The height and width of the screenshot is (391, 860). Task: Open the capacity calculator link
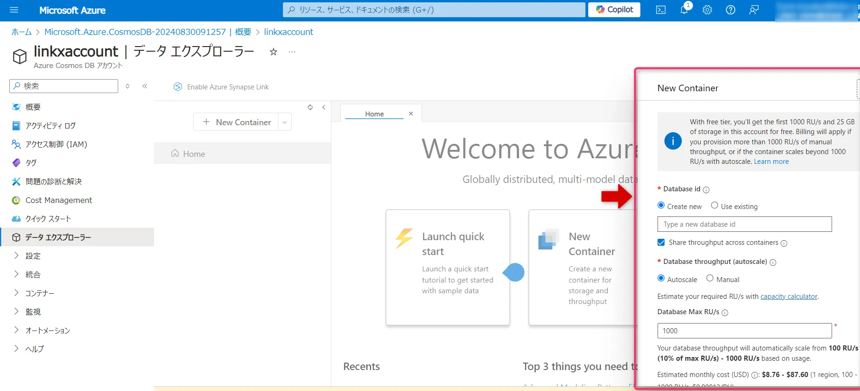pyautogui.click(x=789, y=297)
